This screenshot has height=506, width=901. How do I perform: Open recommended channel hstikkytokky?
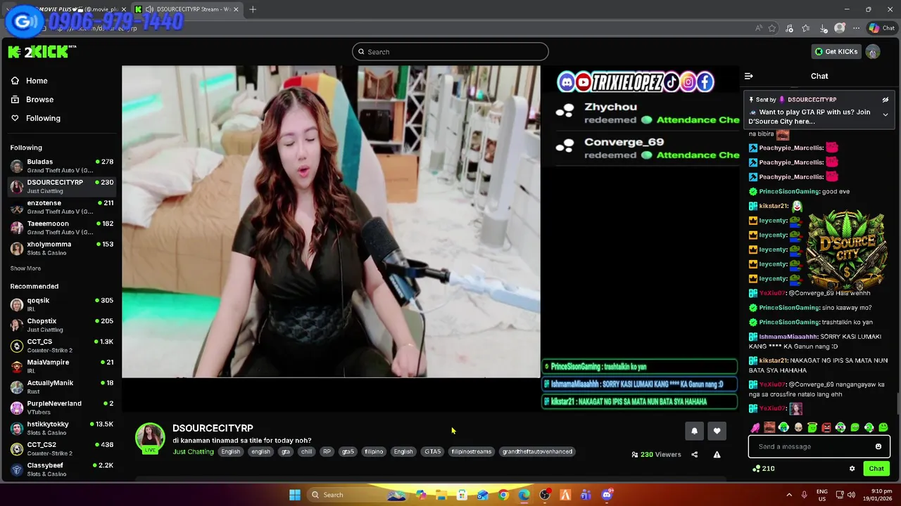[x=62, y=428]
